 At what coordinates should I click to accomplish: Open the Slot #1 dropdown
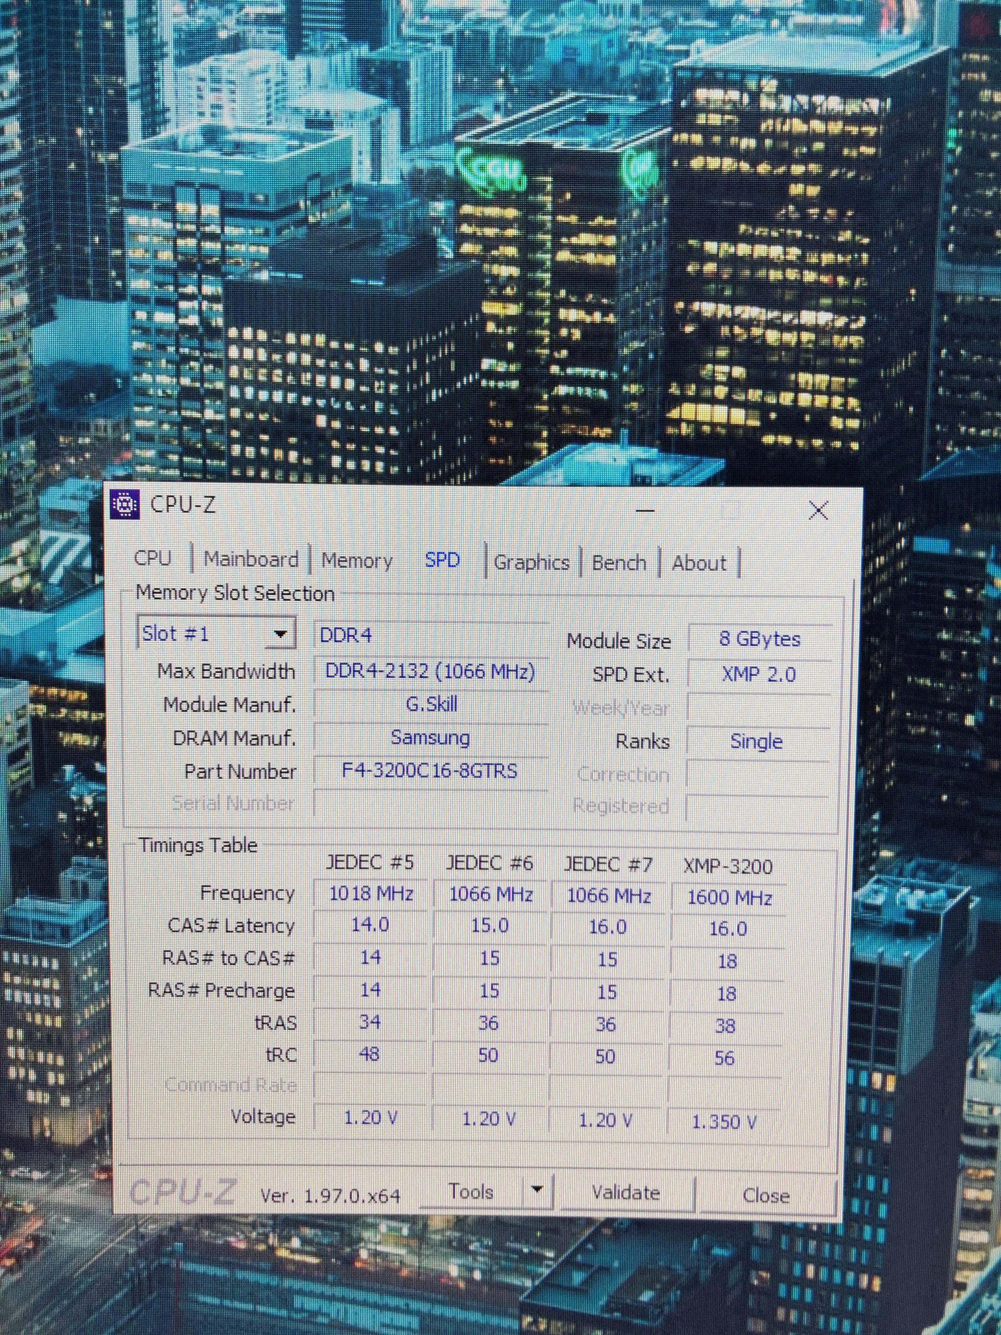click(279, 634)
